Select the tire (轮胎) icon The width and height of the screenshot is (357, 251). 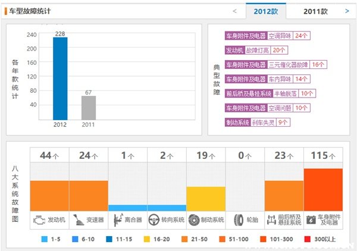point(238,219)
